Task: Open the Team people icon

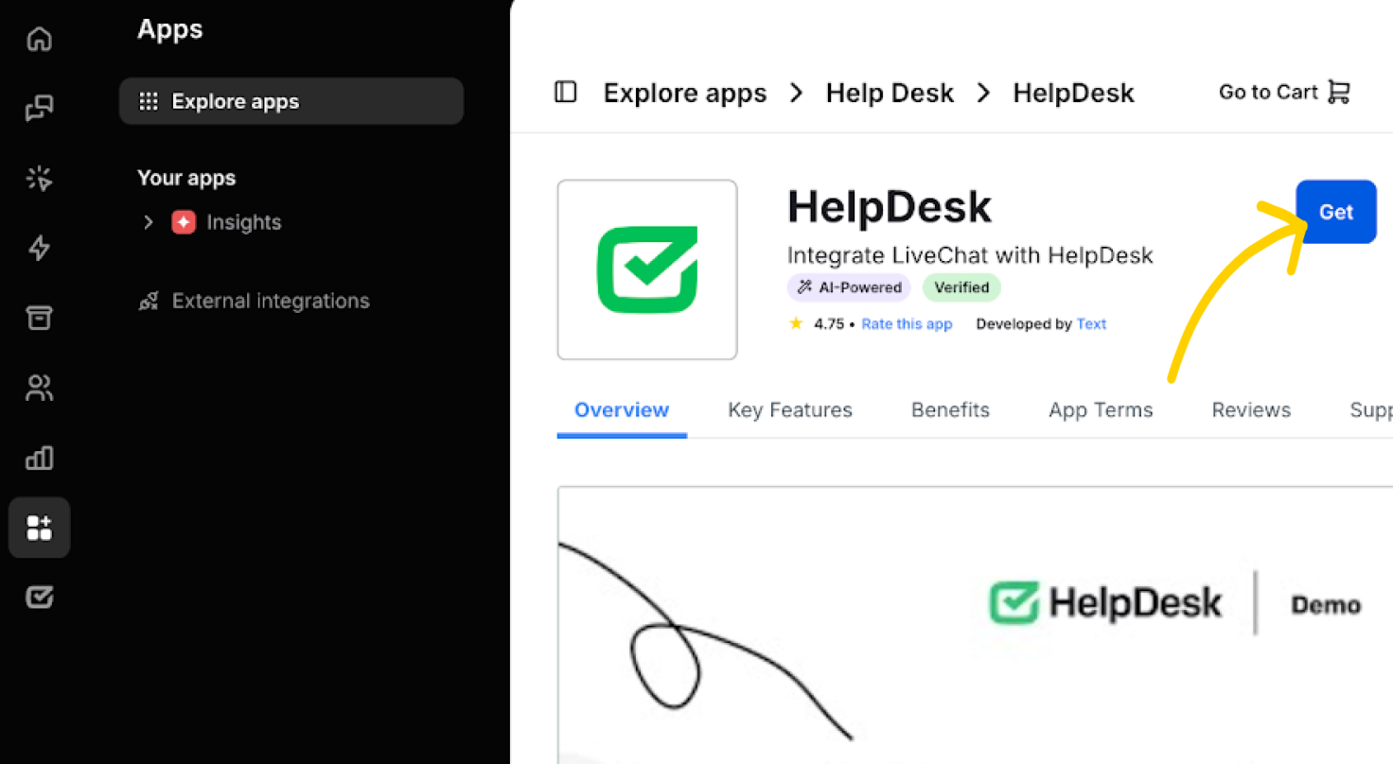Action: [39, 388]
